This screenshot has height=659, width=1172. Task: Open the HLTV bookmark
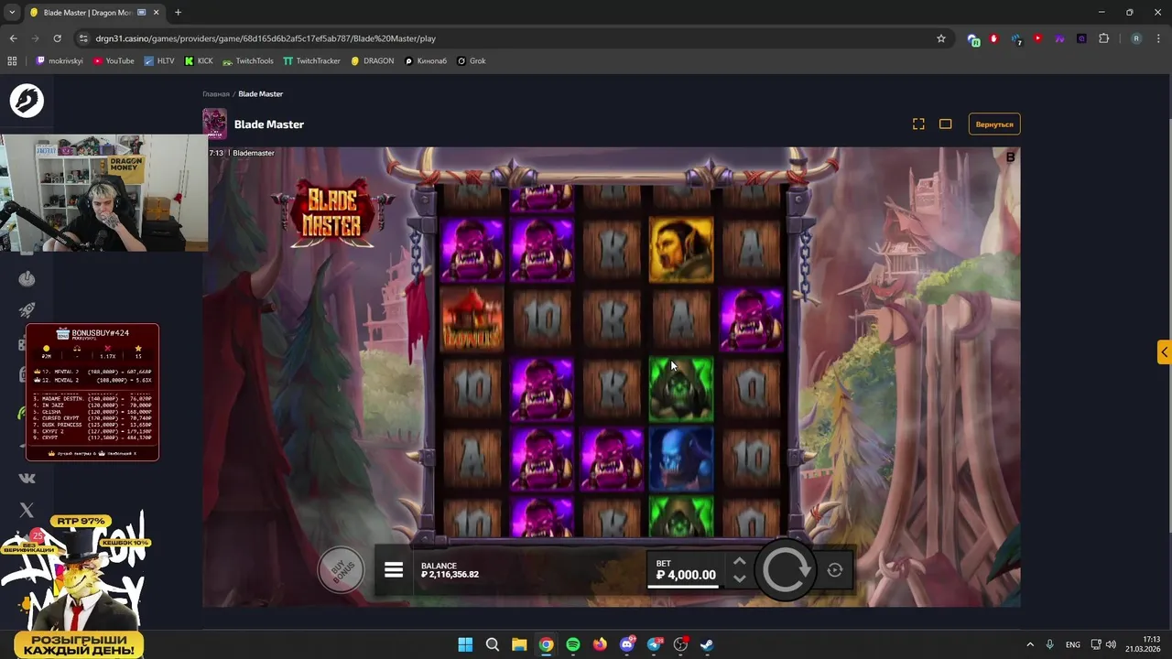[158, 61]
